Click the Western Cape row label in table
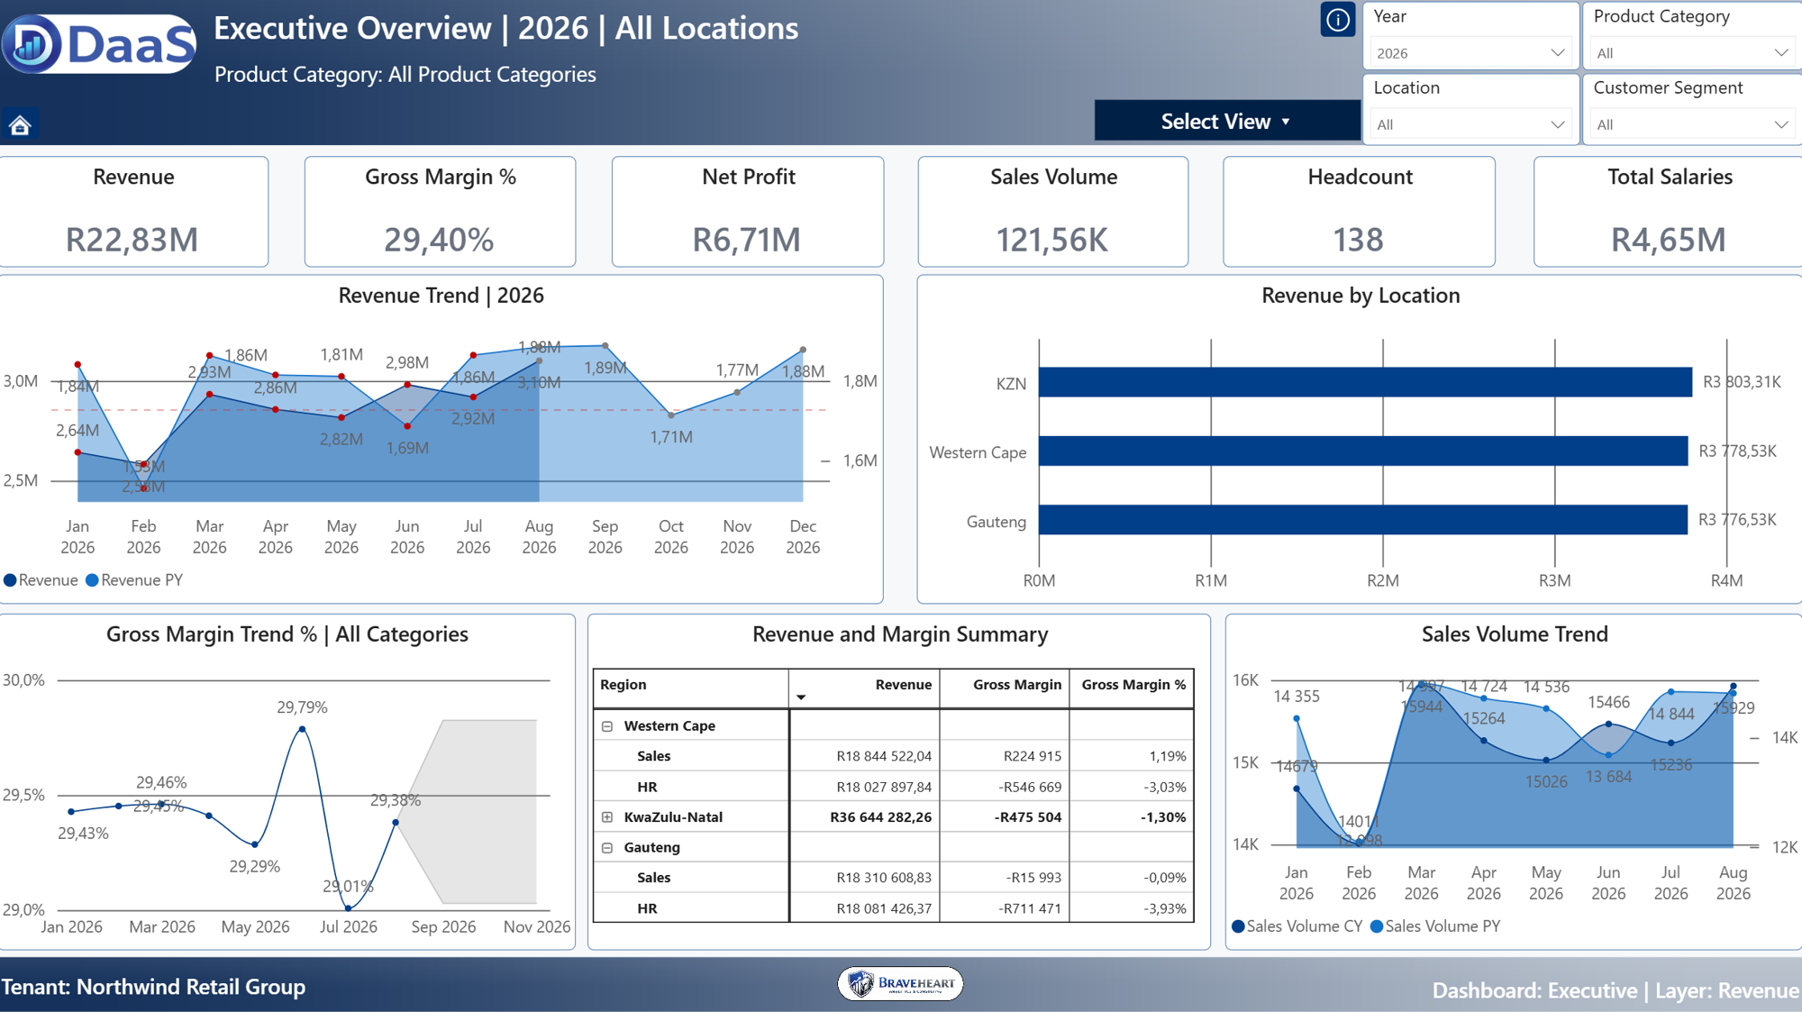 tap(669, 726)
